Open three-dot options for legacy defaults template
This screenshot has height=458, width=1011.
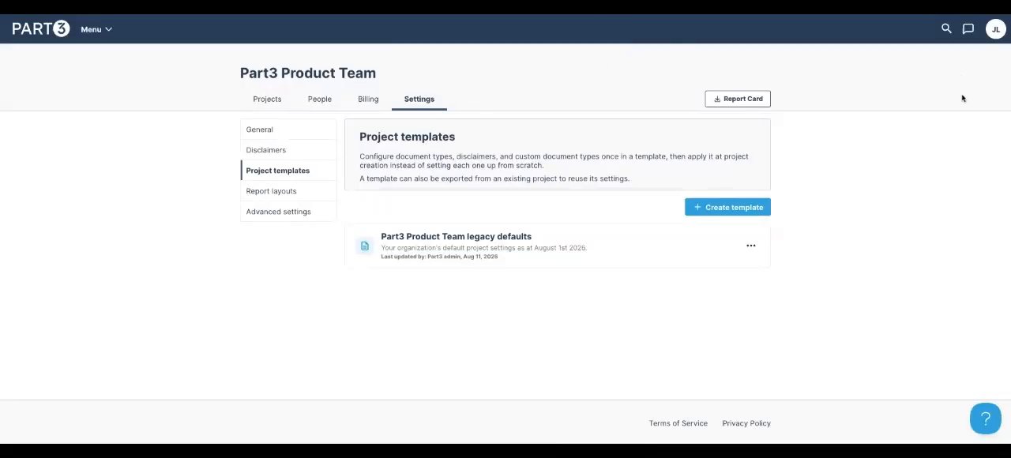(x=751, y=246)
